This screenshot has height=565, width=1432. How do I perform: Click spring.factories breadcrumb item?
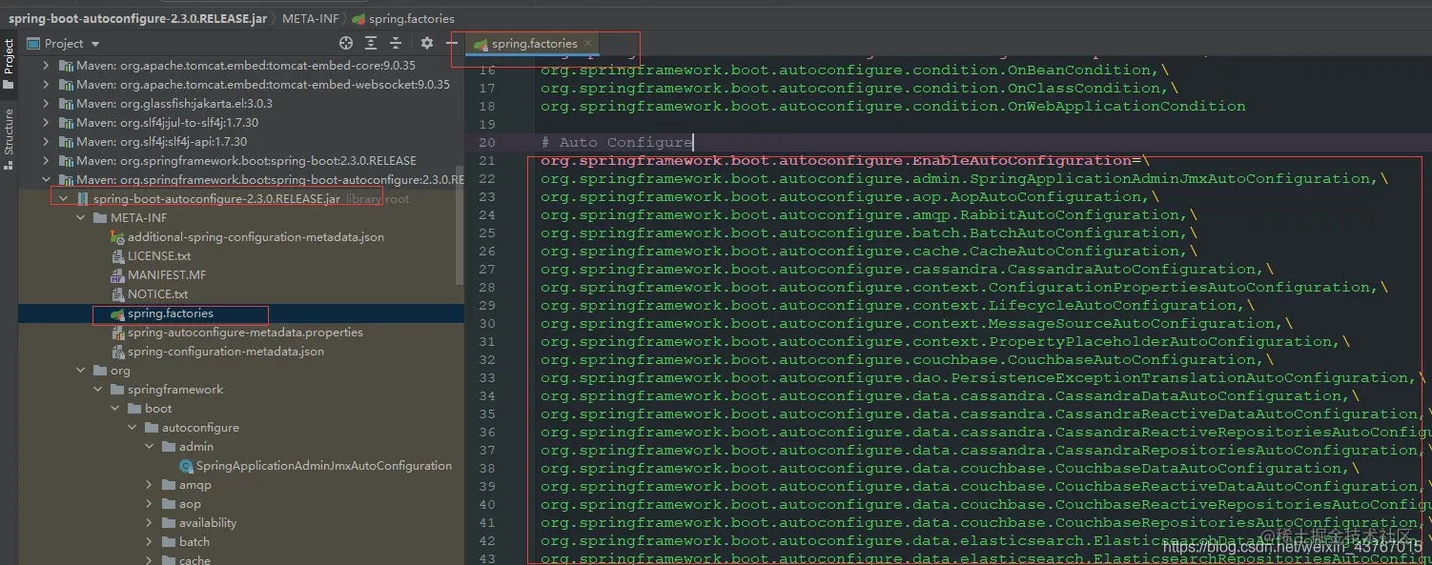tap(403, 18)
